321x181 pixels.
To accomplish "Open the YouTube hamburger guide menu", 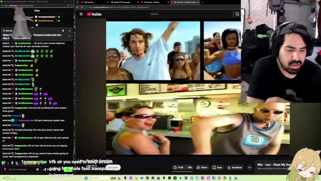I will [81, 14].
